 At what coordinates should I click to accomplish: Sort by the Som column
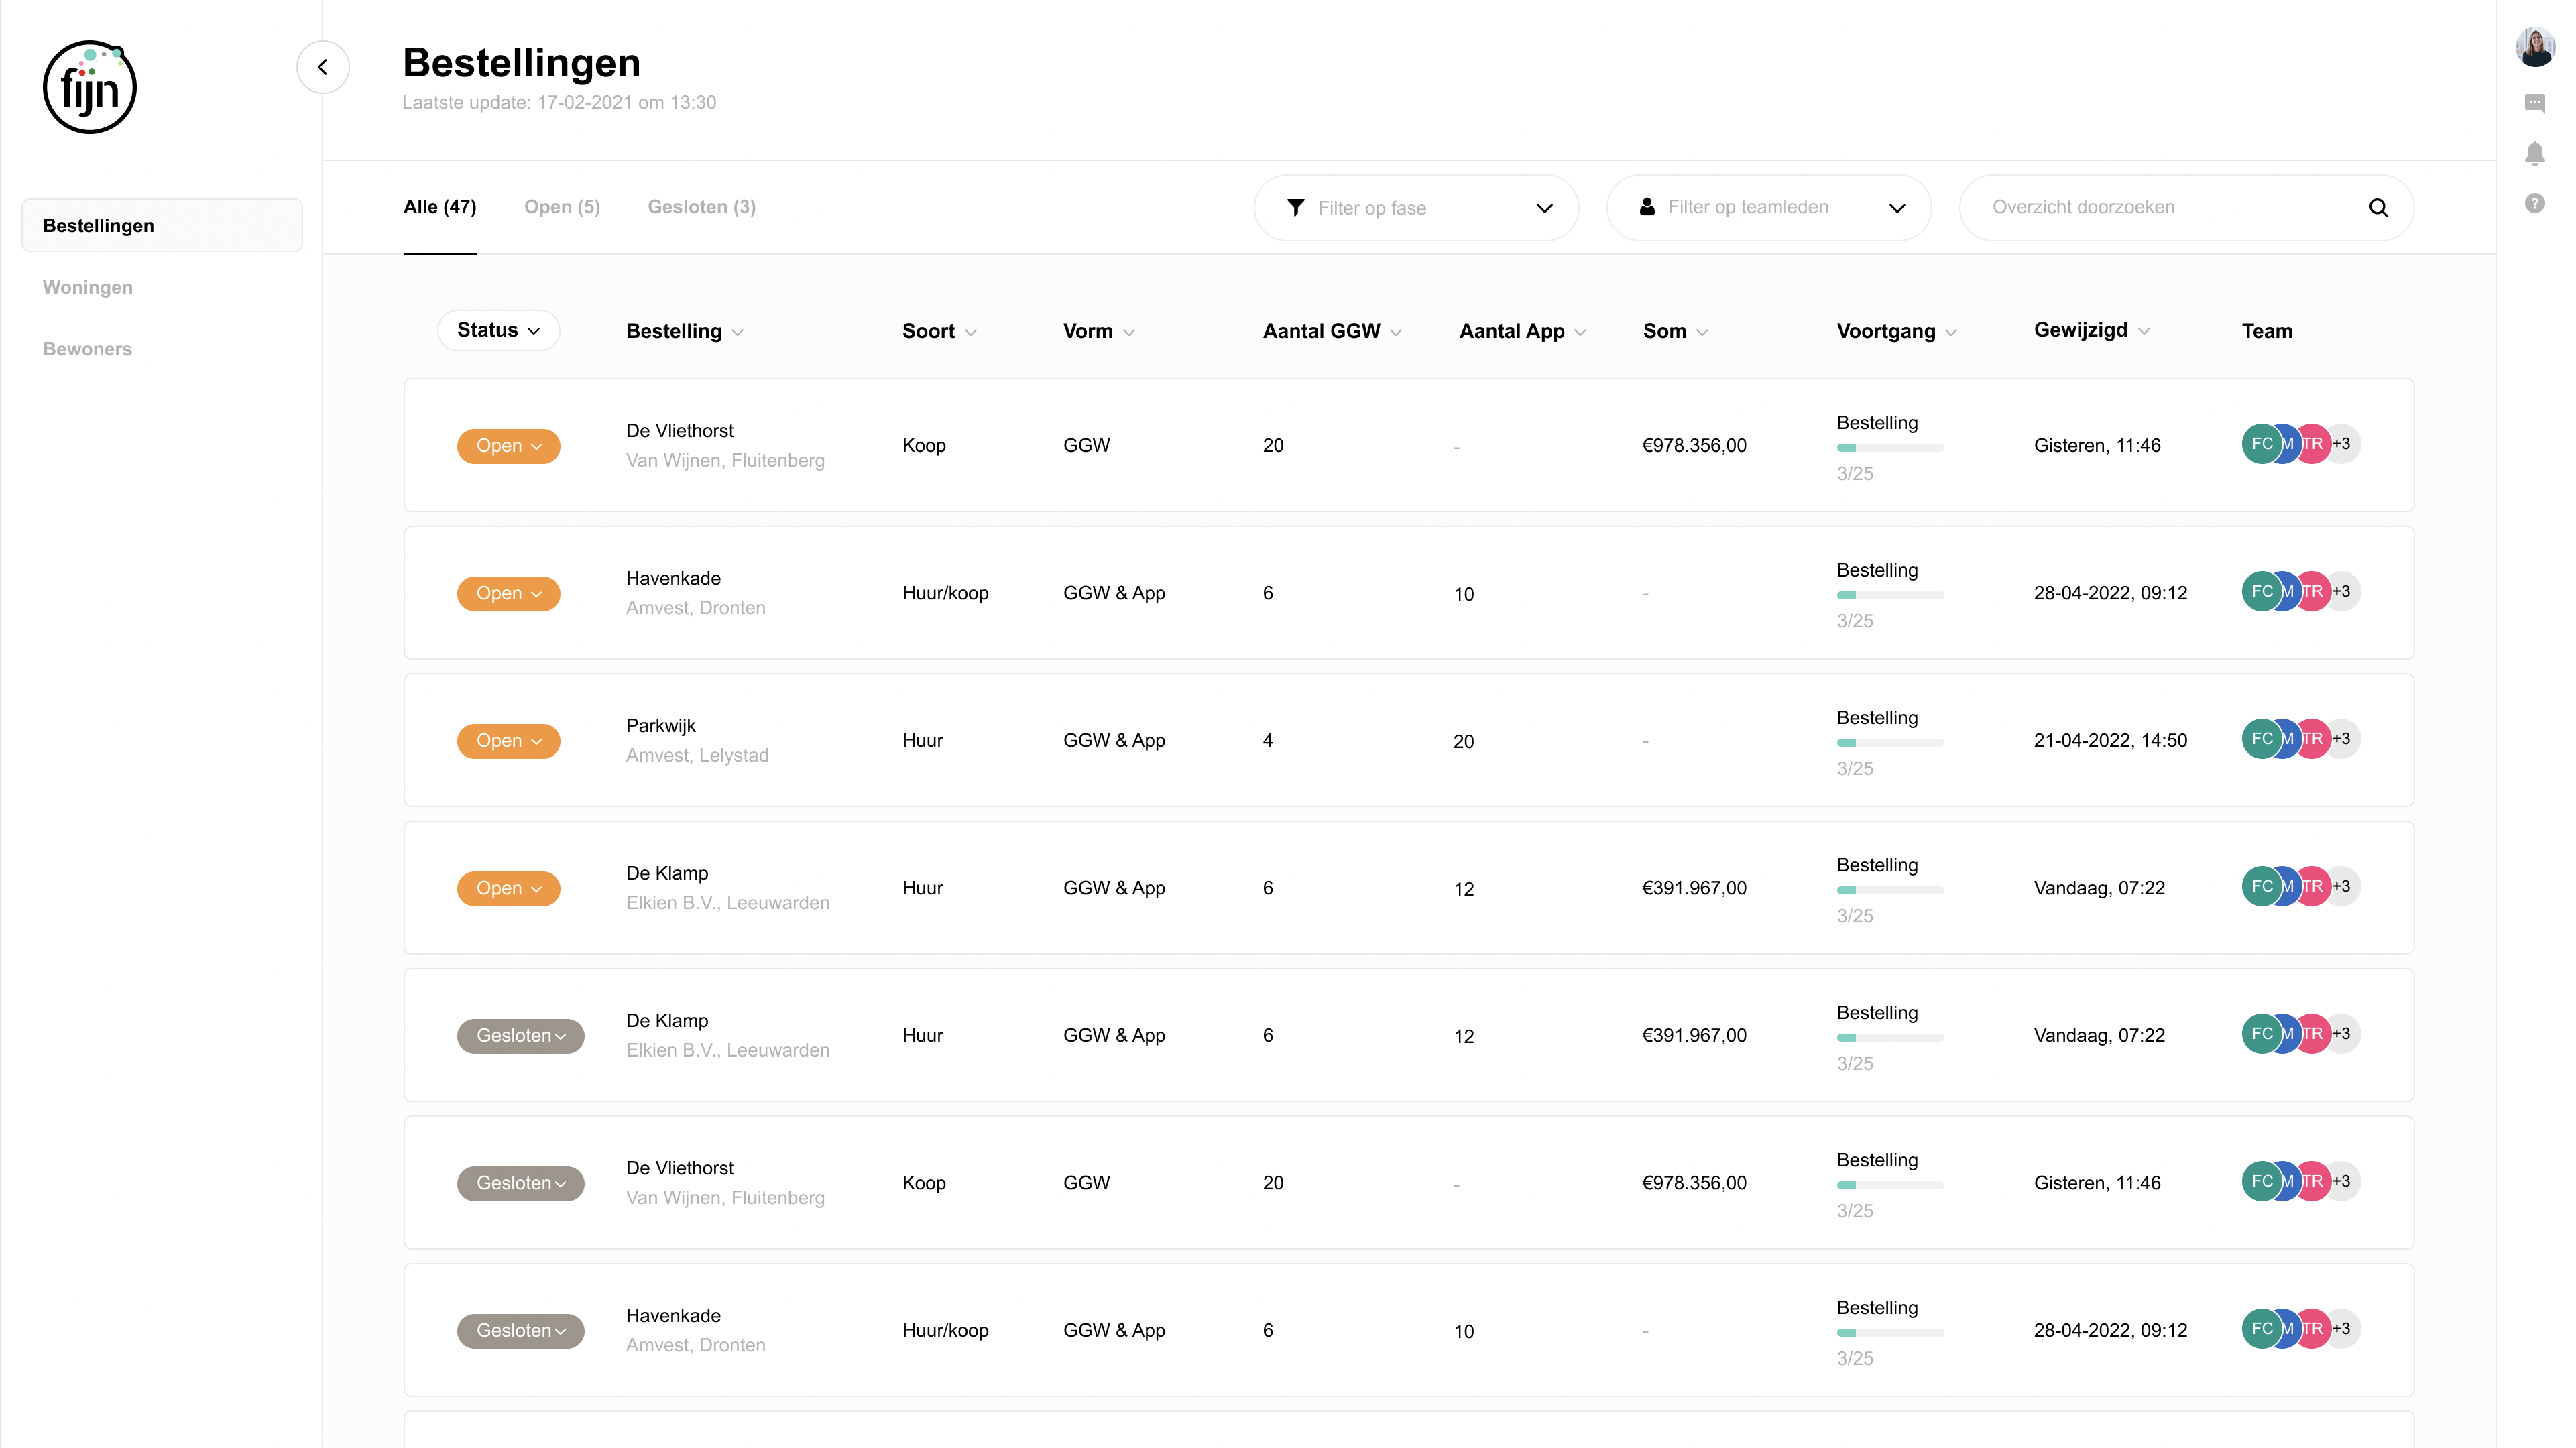coord(1675,331)
